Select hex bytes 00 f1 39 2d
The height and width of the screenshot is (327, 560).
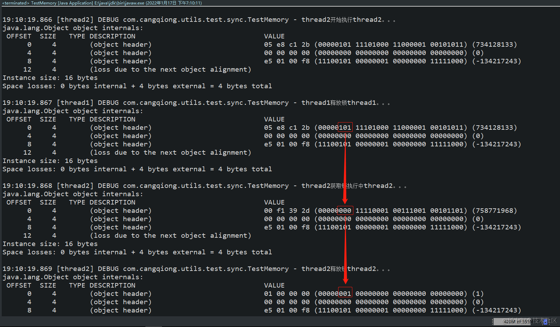click(287, 211)
